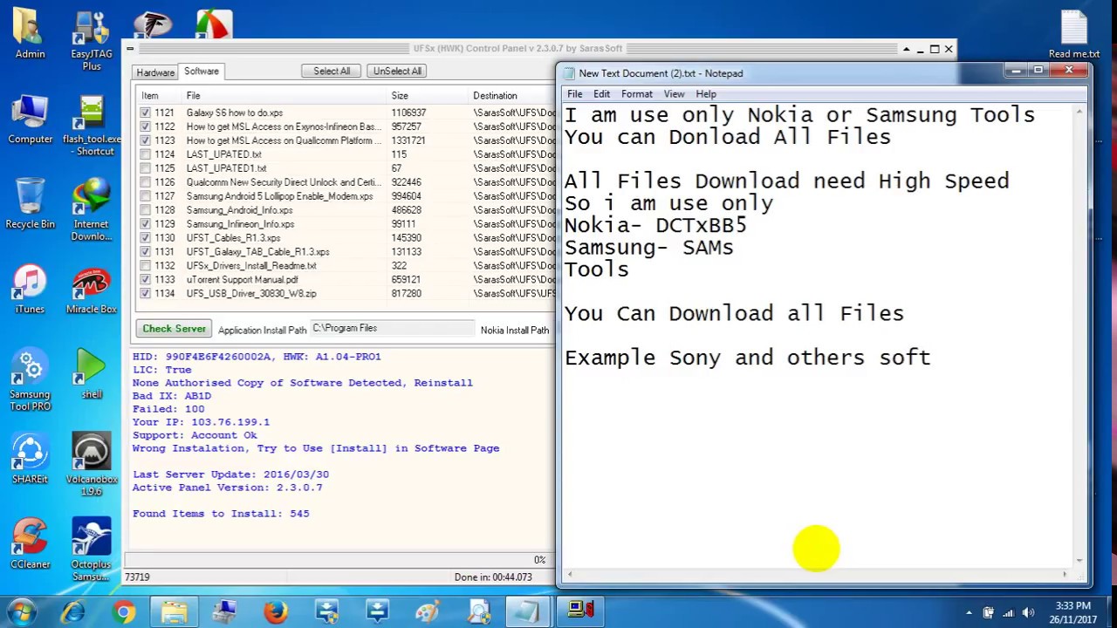Uncheck item 1129 Samsung_Infineon_Info.xps

click(x=145, y=224)
